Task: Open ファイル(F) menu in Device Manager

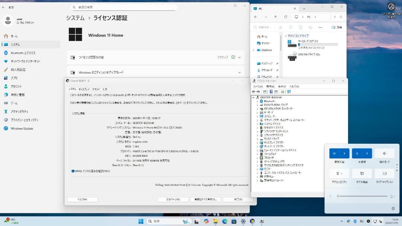Action: 258,86
